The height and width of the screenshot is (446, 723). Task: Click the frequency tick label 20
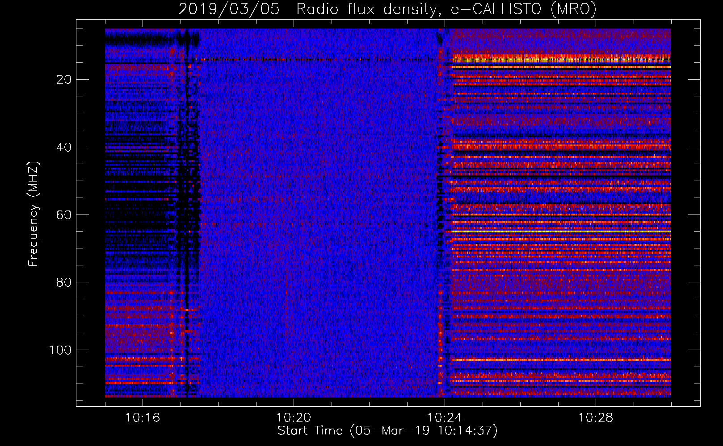tap(64, 80)
